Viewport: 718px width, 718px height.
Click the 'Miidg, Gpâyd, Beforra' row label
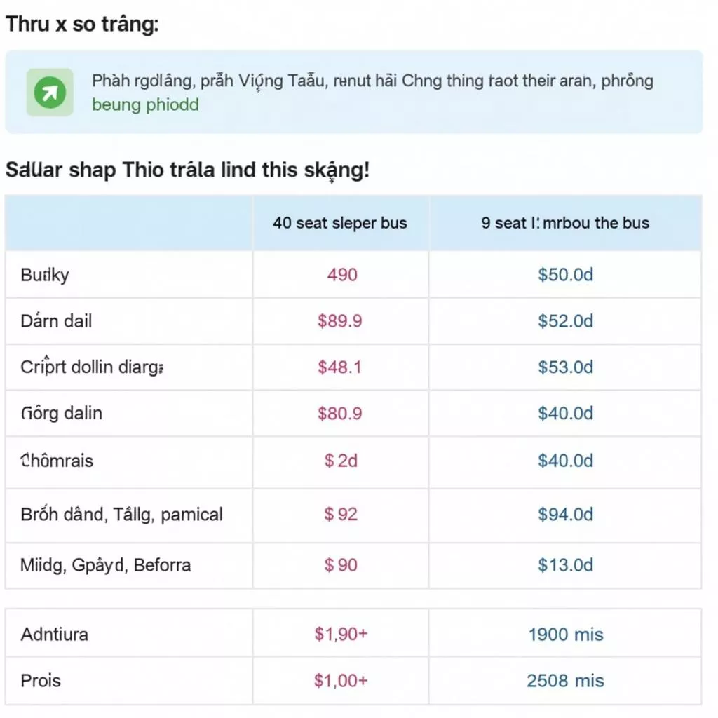[x=106, y=564]
